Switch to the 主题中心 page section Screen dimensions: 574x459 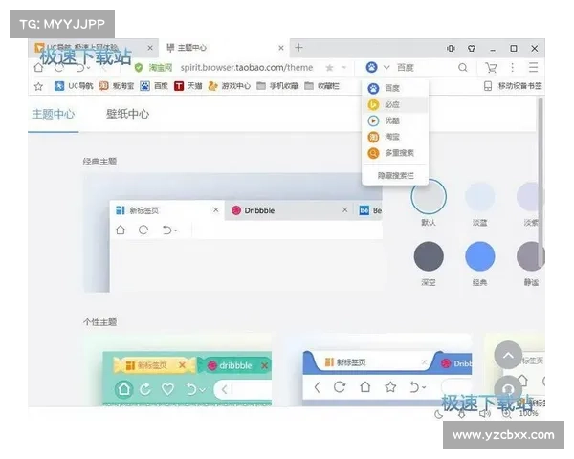tap(53, 114)
